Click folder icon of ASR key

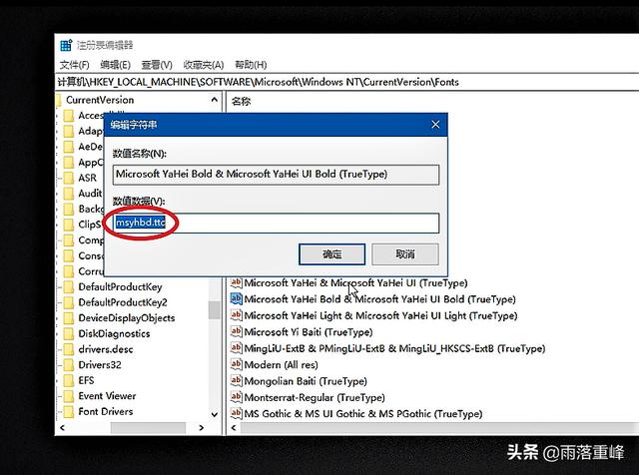[x=69, y=178]
